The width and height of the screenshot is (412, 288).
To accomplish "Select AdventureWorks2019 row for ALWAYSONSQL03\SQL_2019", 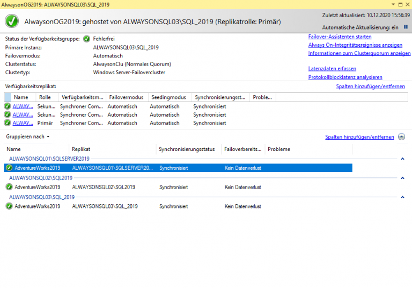I will pyautogui.click(x=178, y=206).
